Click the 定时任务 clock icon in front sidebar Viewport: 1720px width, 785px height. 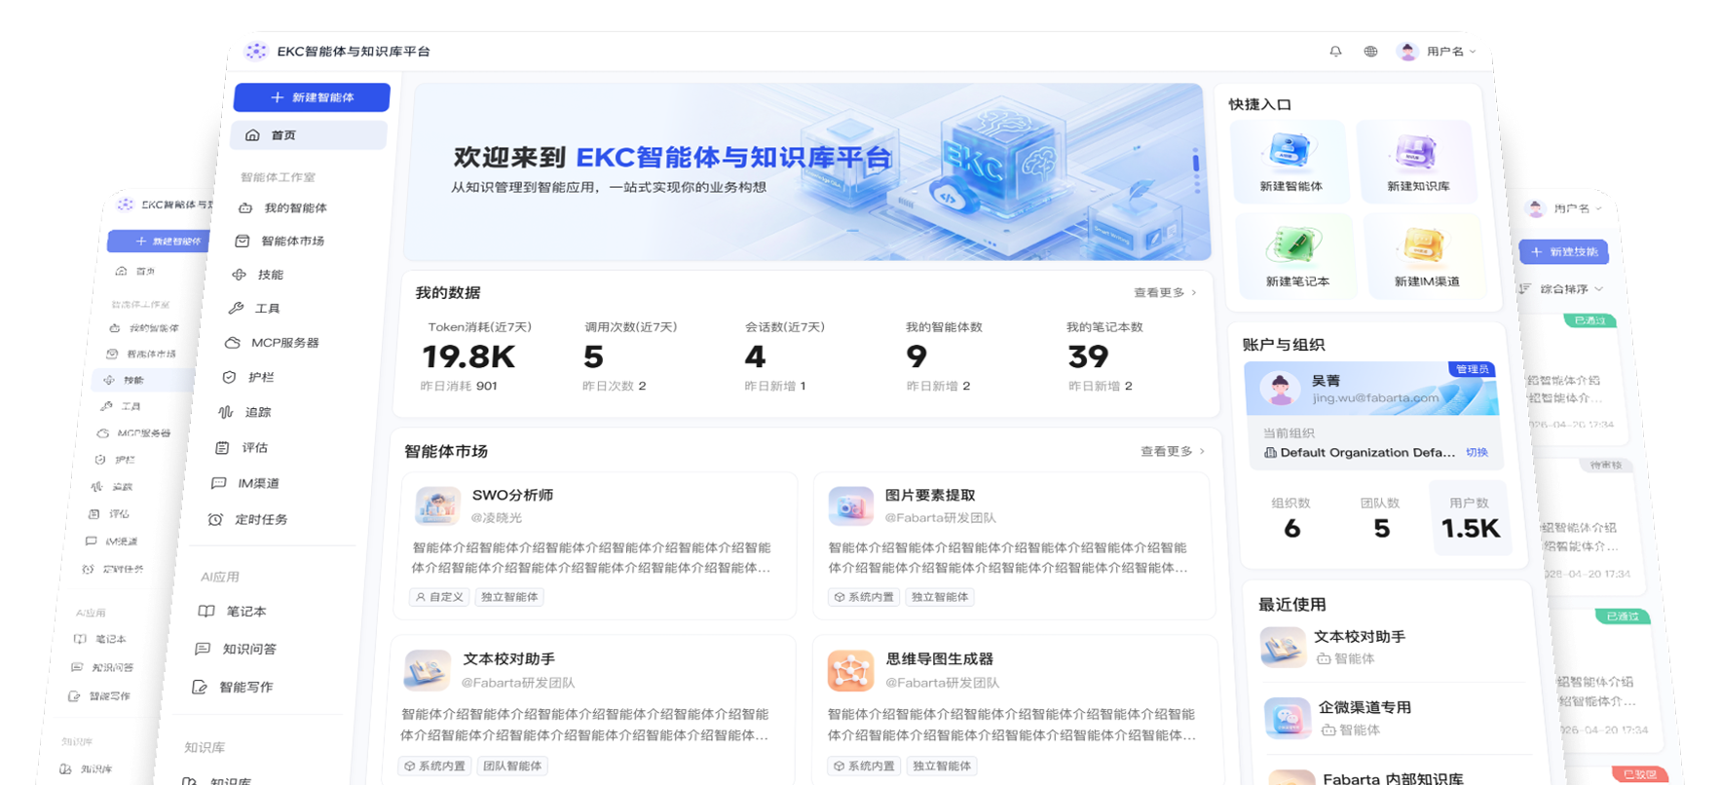[x=215, y=519]
